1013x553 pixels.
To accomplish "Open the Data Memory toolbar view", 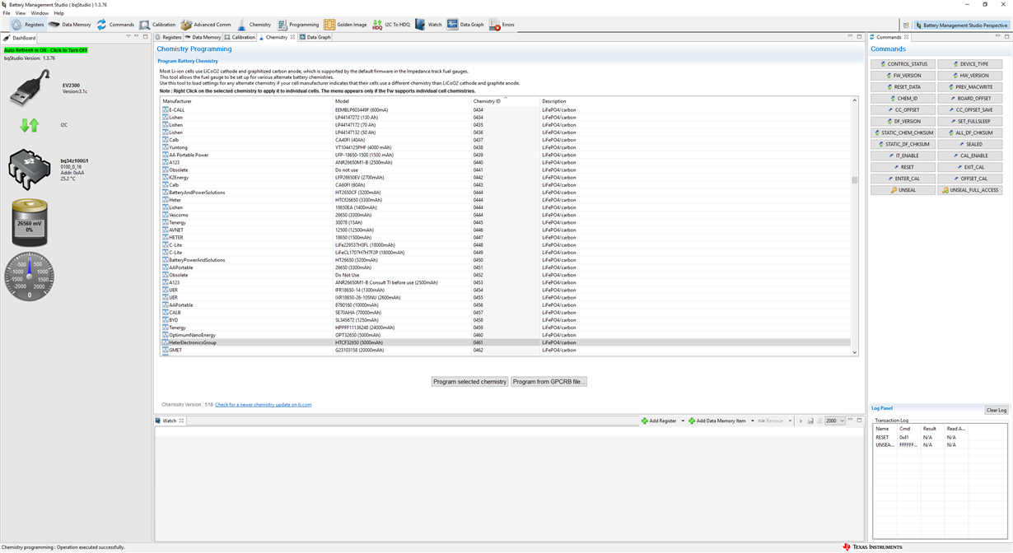I will 69,25.
